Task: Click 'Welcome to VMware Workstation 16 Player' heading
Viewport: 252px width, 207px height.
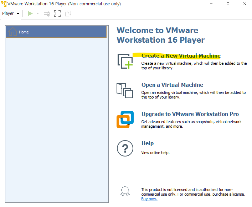Action: (x=161, y=35)
